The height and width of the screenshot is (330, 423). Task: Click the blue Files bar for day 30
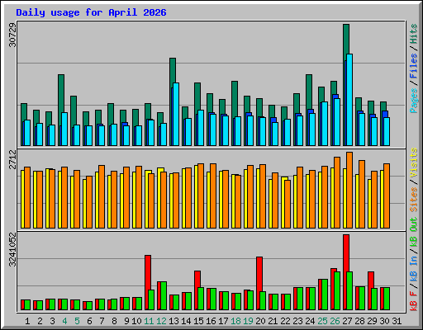tap(385, 114)
